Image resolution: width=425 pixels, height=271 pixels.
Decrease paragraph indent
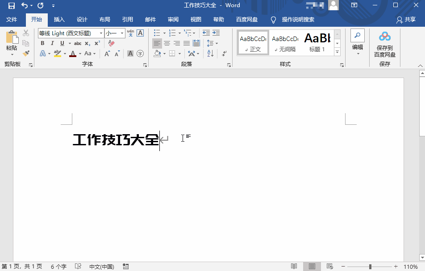click(x=206, y=33)
